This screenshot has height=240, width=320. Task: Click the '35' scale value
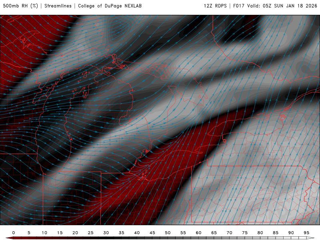[x=122, y=233]
